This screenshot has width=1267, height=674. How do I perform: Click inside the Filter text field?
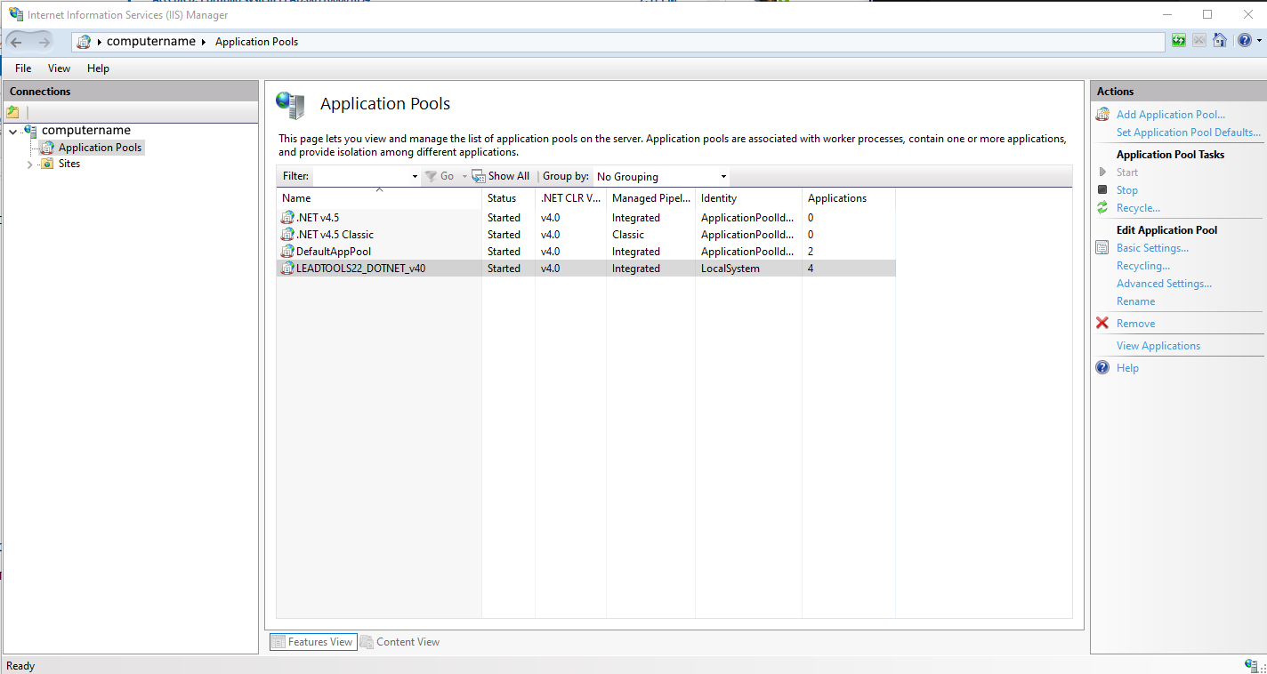[360, 177]
